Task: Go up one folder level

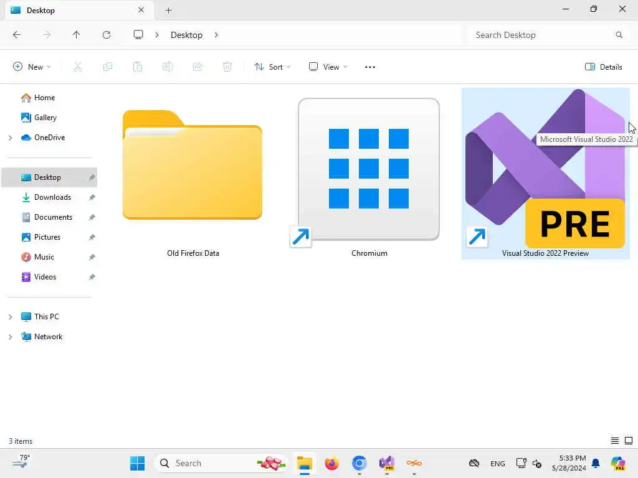Action: coord(76,35)
